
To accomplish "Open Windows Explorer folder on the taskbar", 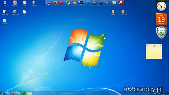I will [x=19, y=93].
